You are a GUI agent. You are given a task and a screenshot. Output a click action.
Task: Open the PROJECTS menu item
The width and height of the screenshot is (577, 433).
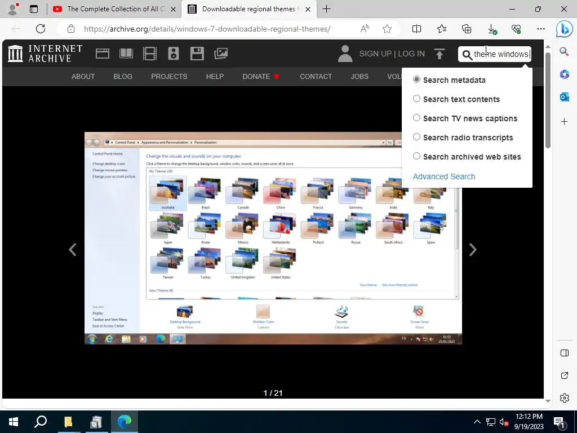169,77
